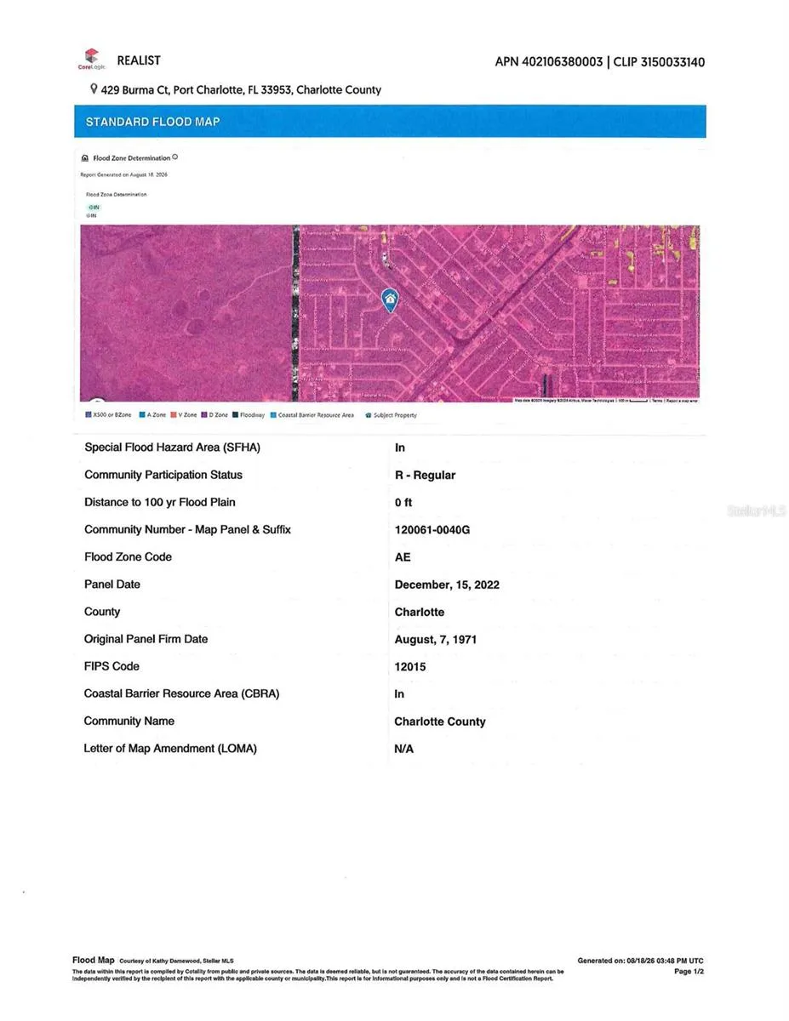Click the Community Name label
Viewport: 789px width, 1021px height.
tap(129, 721)
